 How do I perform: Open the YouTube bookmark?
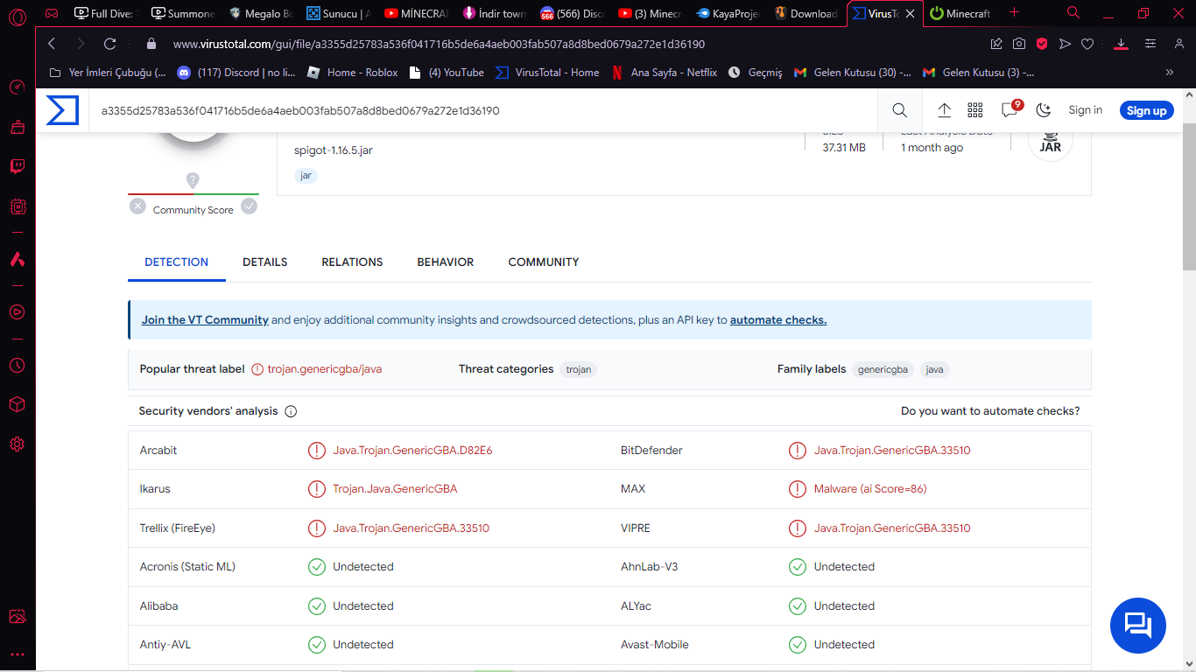pyautogui.click(x=447, y=73)
